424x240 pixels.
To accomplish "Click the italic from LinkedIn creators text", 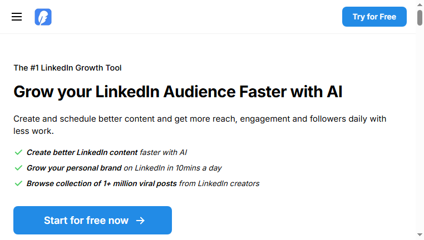I will [x=219, y=183].
